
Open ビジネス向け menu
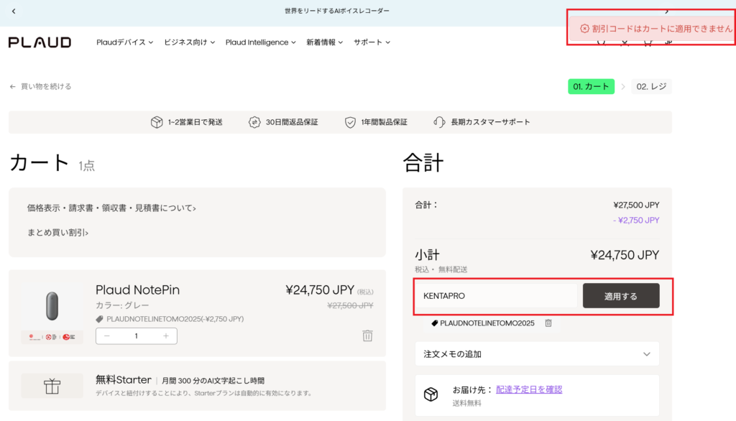(189, 42)
